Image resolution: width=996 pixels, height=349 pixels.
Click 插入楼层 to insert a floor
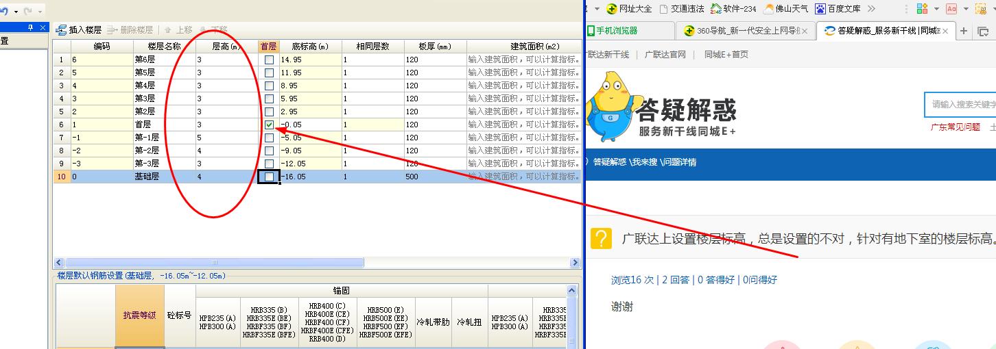coord(79,30)
